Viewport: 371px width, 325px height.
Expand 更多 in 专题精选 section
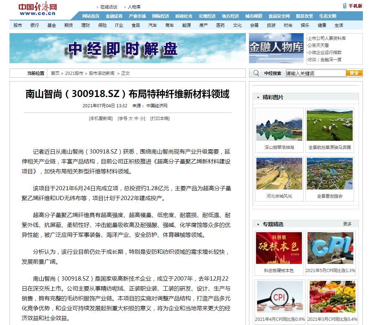click(347, 224)
